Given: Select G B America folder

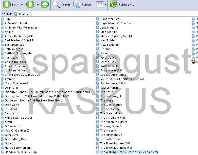Looking at the screenshot, I should pos(12,126).
